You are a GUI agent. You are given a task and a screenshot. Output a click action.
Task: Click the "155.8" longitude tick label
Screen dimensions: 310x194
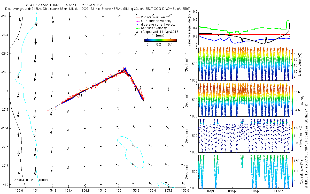coord(185,191)
